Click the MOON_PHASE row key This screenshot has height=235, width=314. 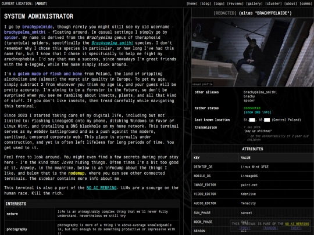coord(203,222)
